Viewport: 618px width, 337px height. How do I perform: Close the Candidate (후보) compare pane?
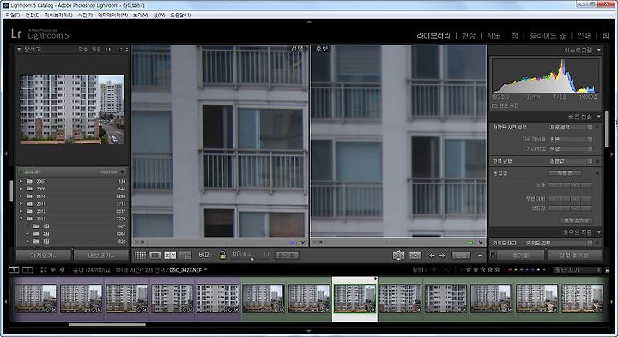pyautogui.click(x=481, y=243)
